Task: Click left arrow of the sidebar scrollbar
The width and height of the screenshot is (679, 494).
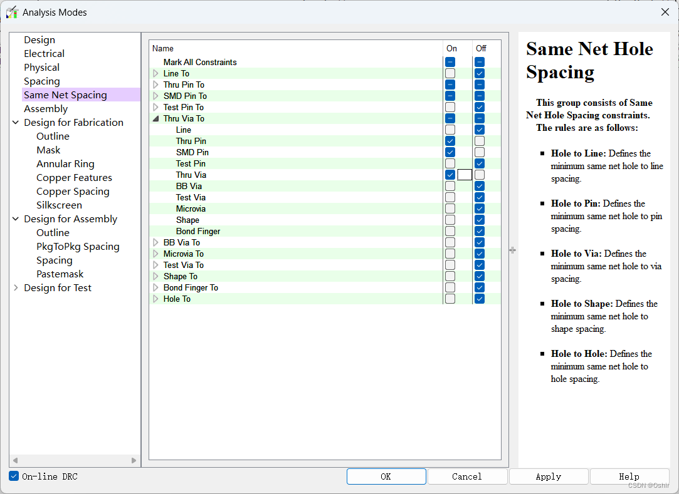Action: click(x=16, y=460)
